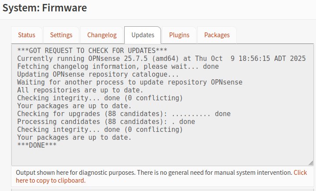
Task: Select the Updates tab
Action: pyautogui.click(x=143, y=35)
